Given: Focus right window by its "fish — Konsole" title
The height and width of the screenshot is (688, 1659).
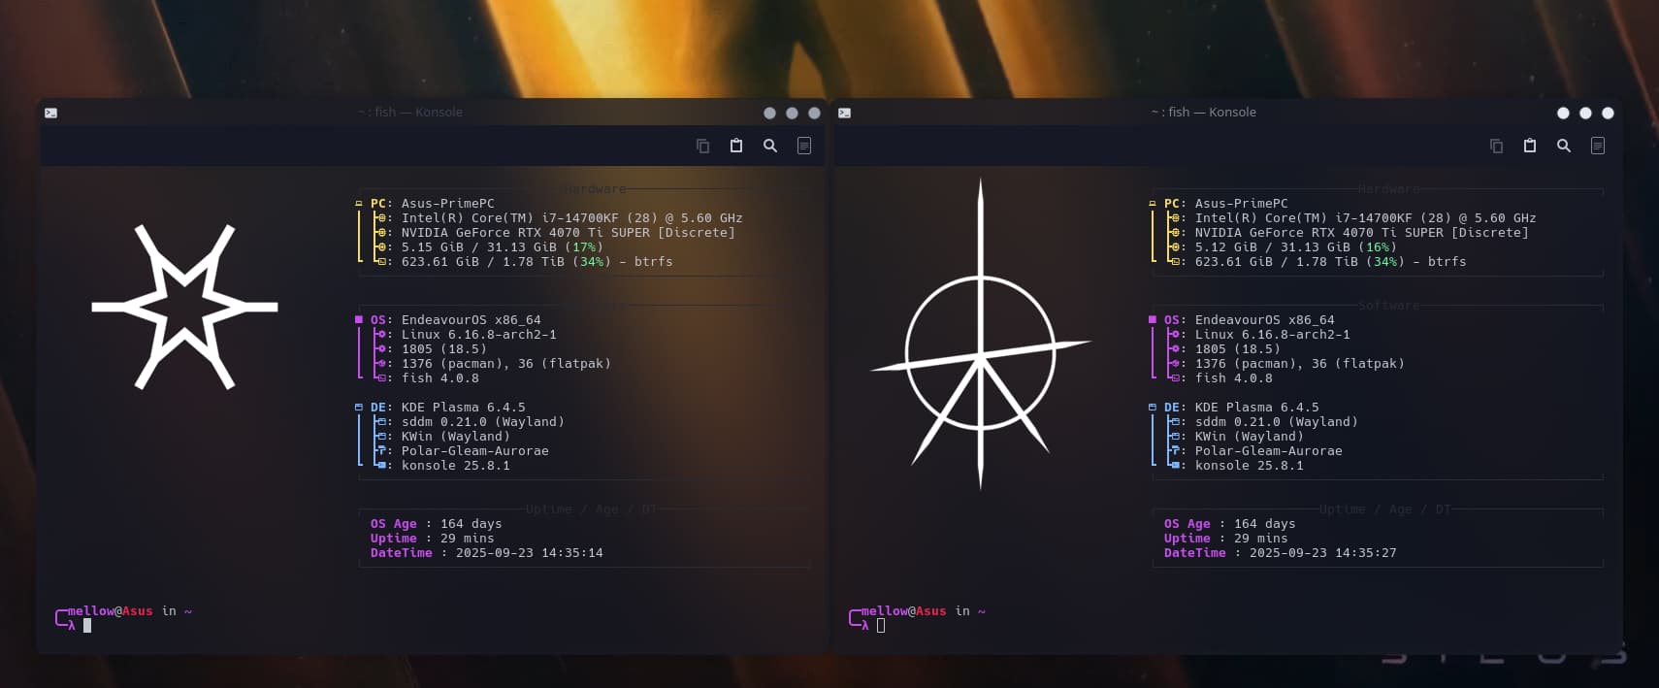Looking at the screenshot, I should click(x=1204, y=113).
